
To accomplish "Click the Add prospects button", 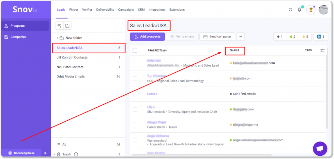I will pos(147,37).
